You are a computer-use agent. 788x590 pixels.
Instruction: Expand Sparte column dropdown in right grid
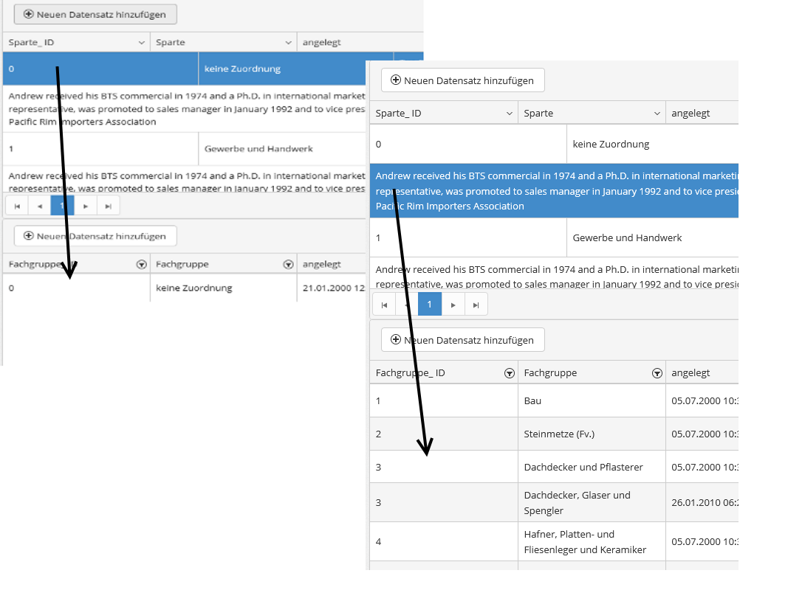click(657, 114)
